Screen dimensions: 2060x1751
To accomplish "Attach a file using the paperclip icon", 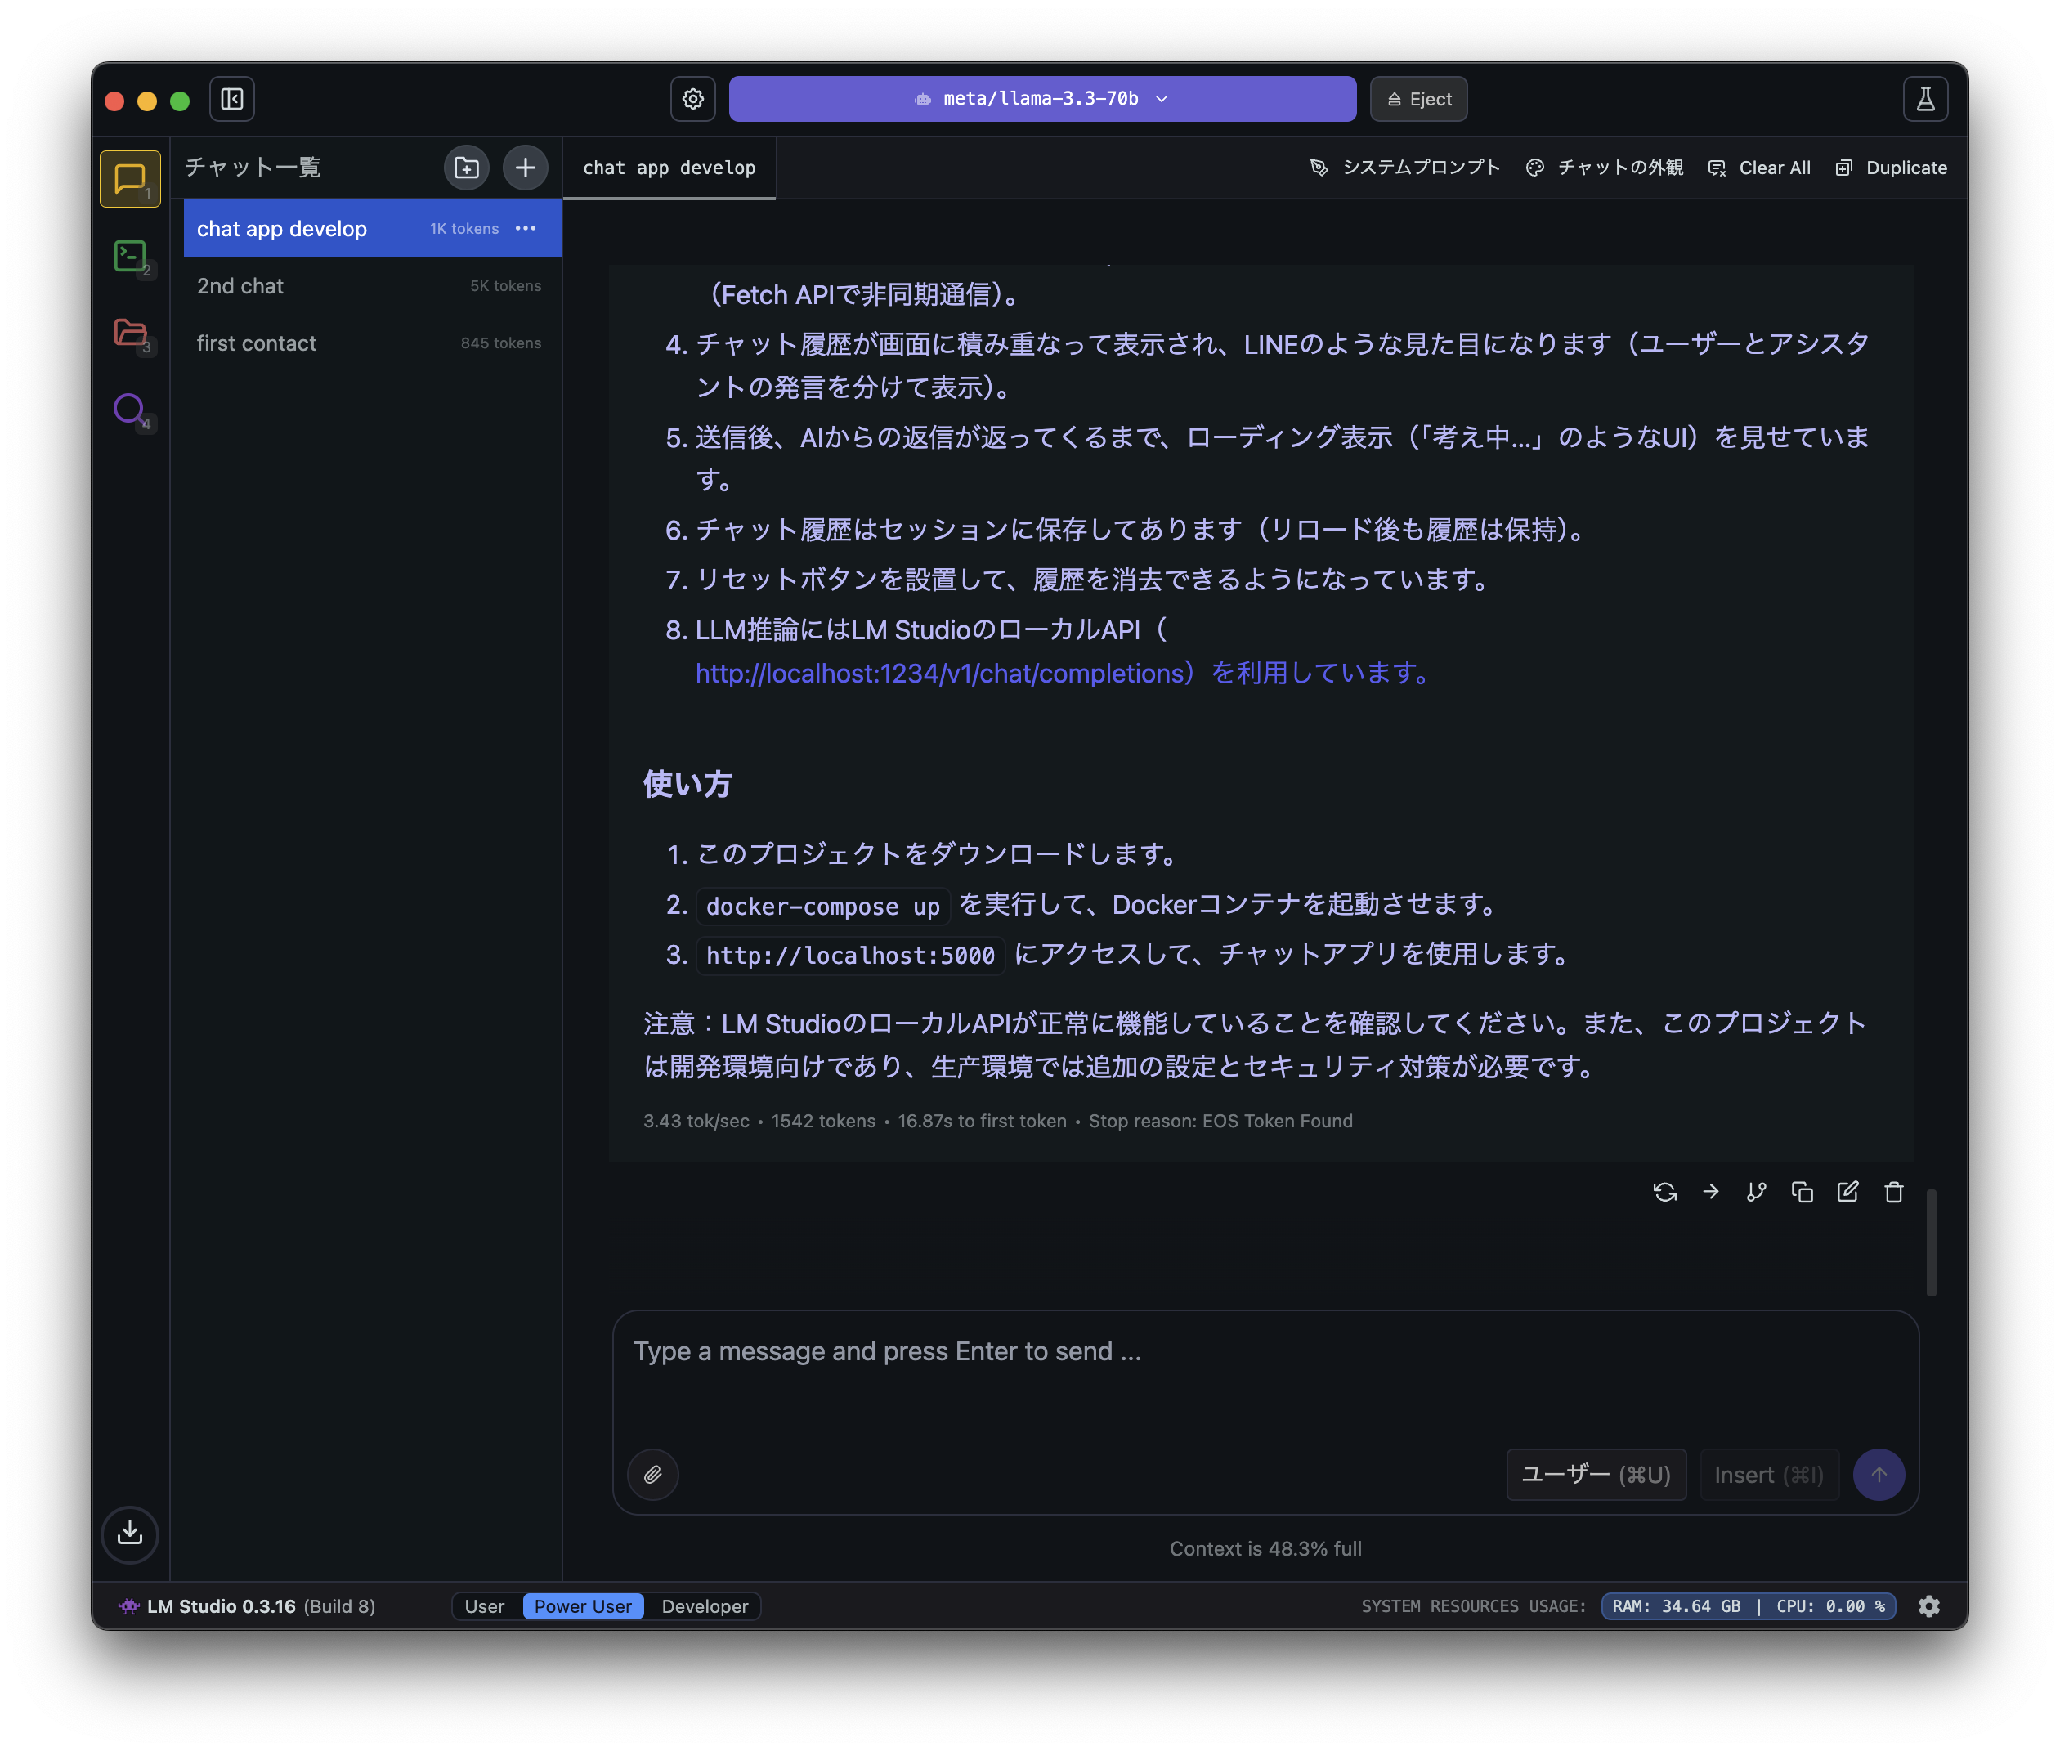I will click(x=653, y=1475).
